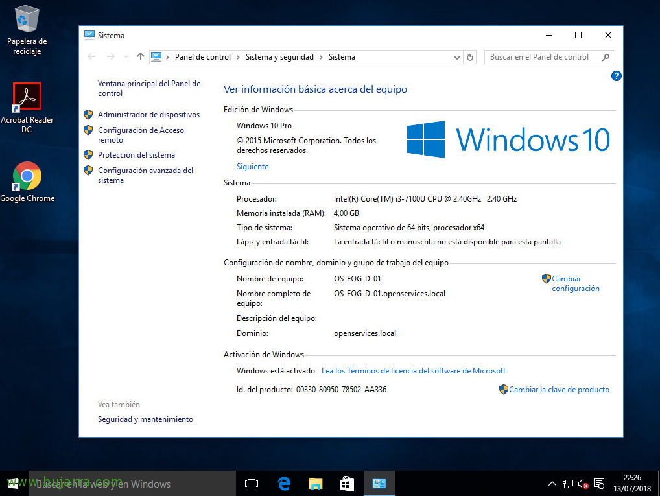Open Administrador de dispositivos
The image size is (660, 496).
(148, 115)
